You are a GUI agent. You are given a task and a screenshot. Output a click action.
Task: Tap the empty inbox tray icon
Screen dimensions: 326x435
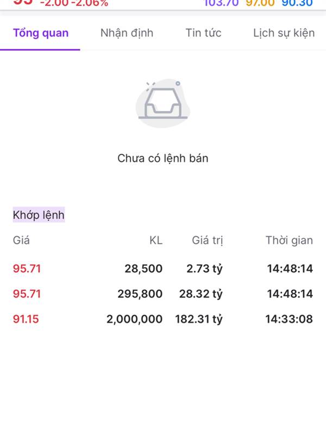pos(162,103)
